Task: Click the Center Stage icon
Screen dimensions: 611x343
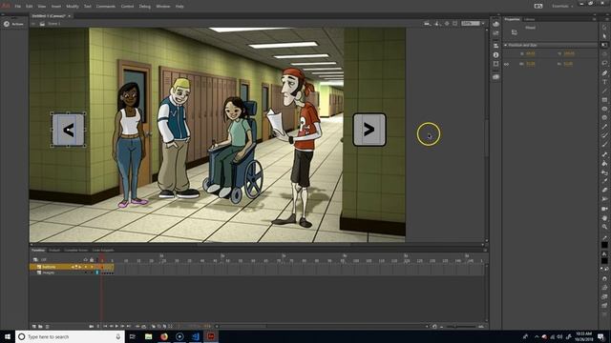Action: point(447,24)
